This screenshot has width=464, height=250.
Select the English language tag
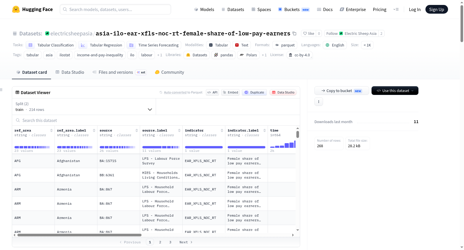pyautogui.click(x=335, y=45)
